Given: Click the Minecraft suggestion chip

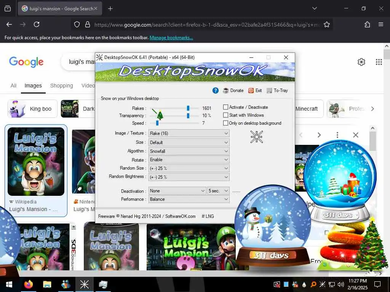Looking at the screenshot, I should coord(308,109).
